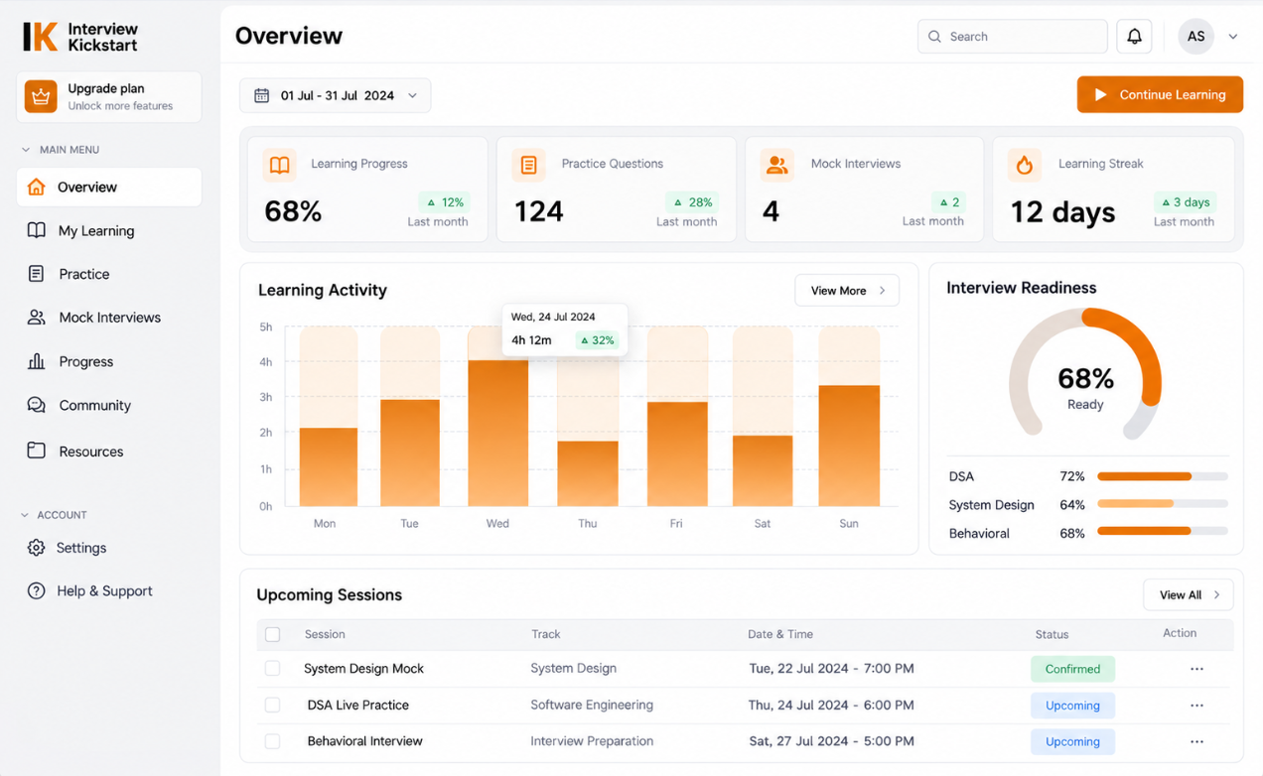This screenshot has width=1263, height=776.
Task: Open notifications via the bell icon
Action: click(1134, 37)
